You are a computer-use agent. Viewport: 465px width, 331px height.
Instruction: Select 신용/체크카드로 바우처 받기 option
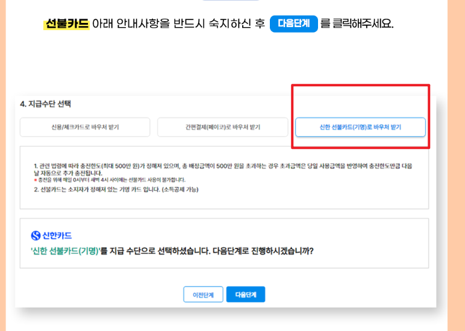point(85,127)
